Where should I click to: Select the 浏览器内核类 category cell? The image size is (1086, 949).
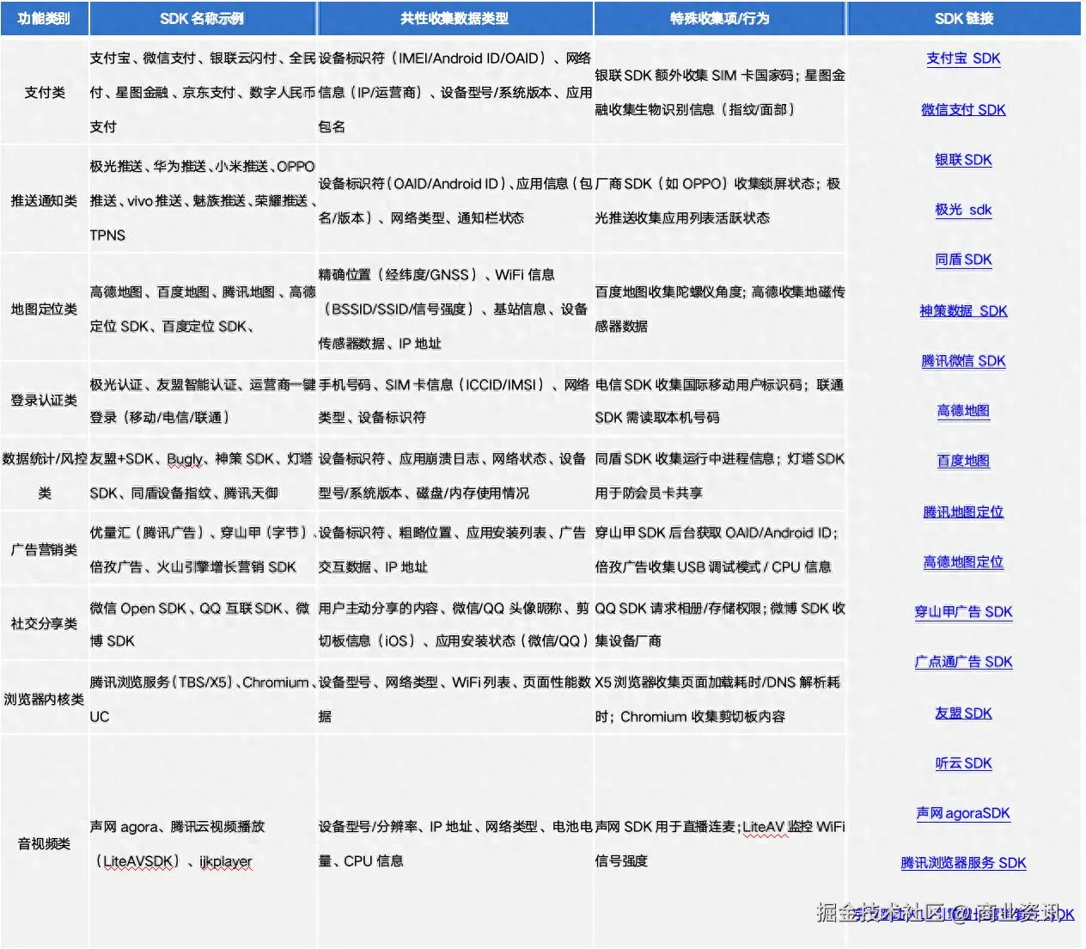point(44,699)
